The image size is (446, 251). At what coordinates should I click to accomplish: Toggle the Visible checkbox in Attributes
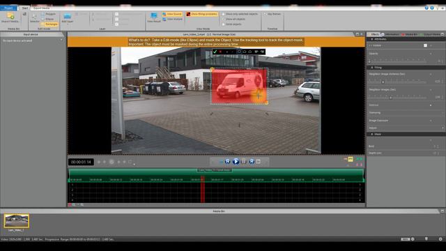tap(425, 45)
